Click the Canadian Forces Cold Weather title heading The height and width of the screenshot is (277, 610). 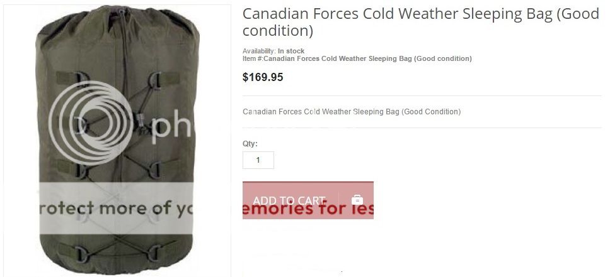[420, 22]
